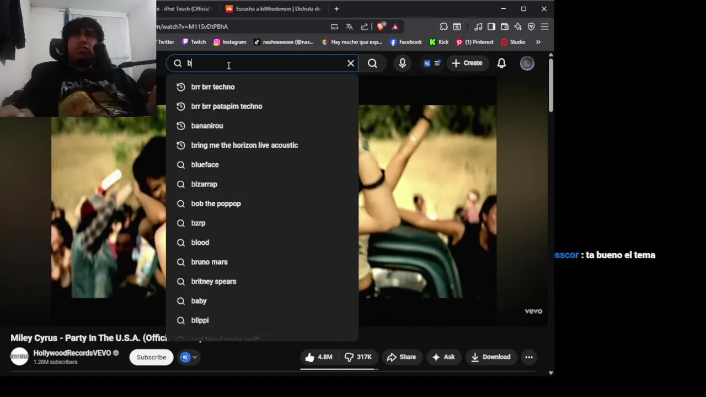The width and height of the screenshot is (706, 397).
Task: Open more actions three-dot menu
Action: tap(529, 357)
